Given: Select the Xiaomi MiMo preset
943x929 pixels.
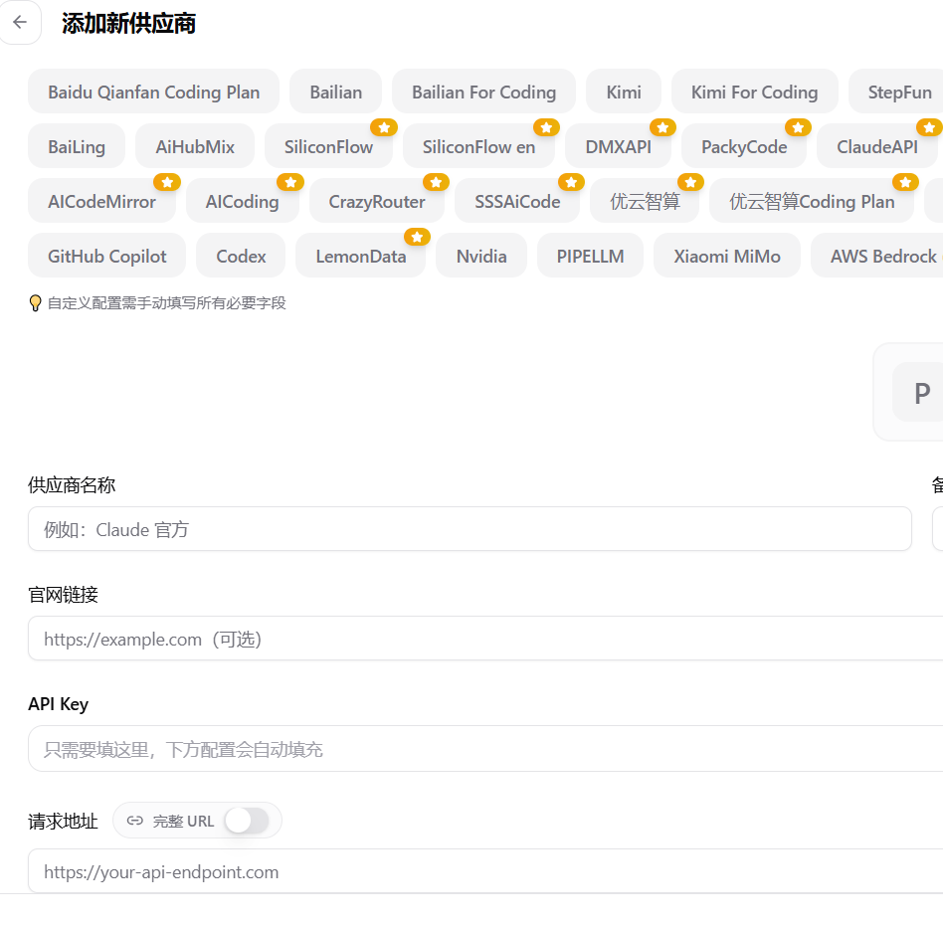Looking at the screenshot, I should click(x=727, y=256).
